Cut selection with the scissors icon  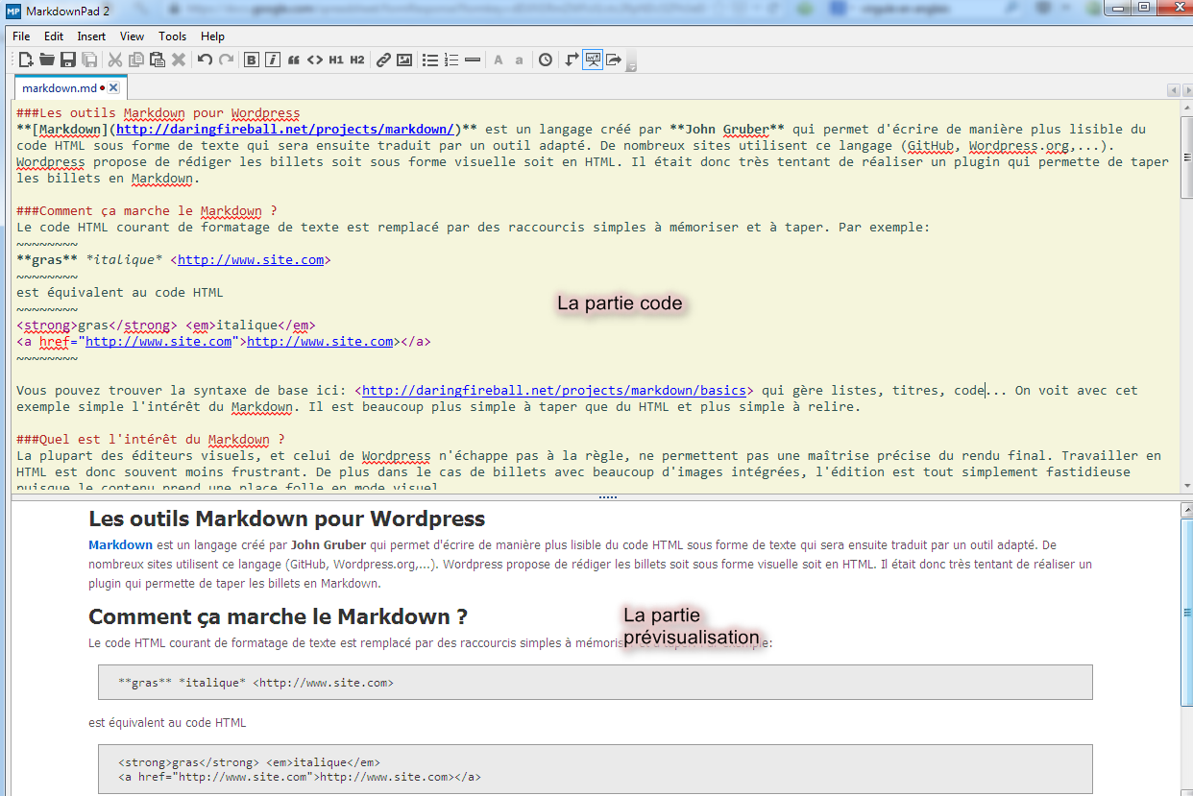[115, 60]
